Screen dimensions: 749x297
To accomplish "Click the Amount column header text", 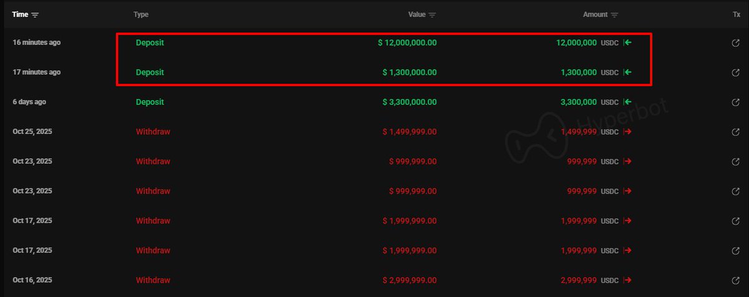I will tap(595, 14).
